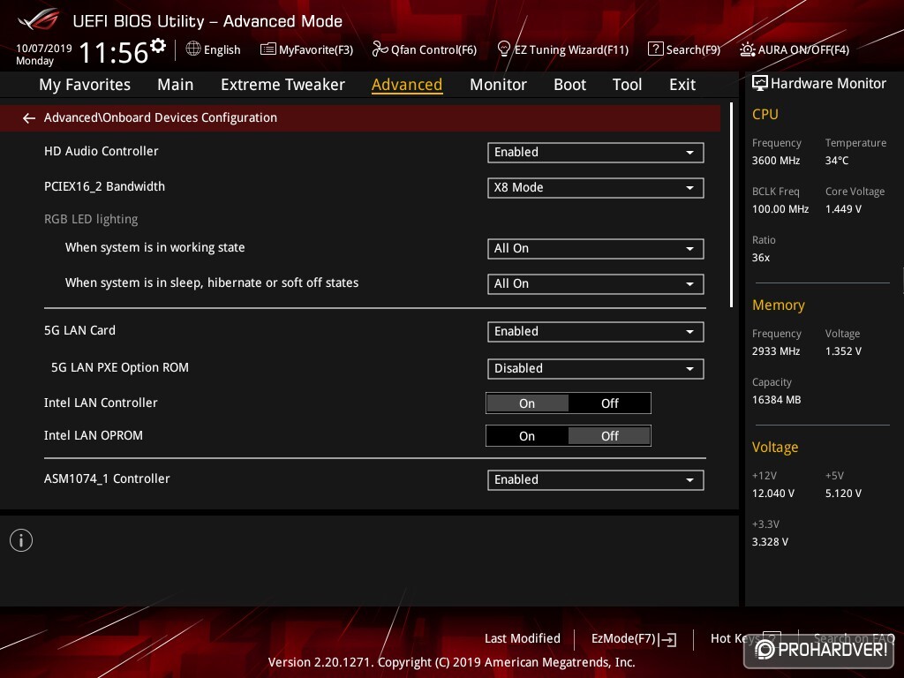Switch to Tool tab
Screen dimensions: 904x678
point(627,85)
